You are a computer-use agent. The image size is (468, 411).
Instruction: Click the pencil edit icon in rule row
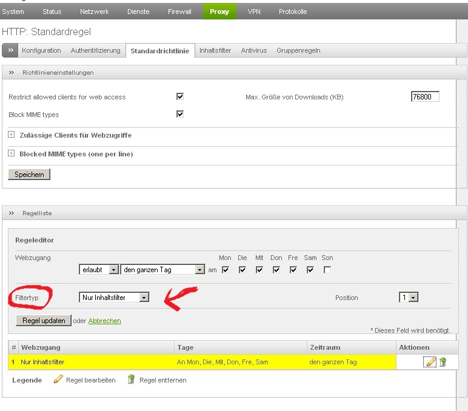(431, 362)
